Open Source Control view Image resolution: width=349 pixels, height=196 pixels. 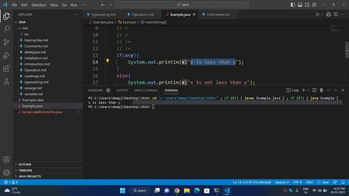pyautogui.click(x=7, y=42)
